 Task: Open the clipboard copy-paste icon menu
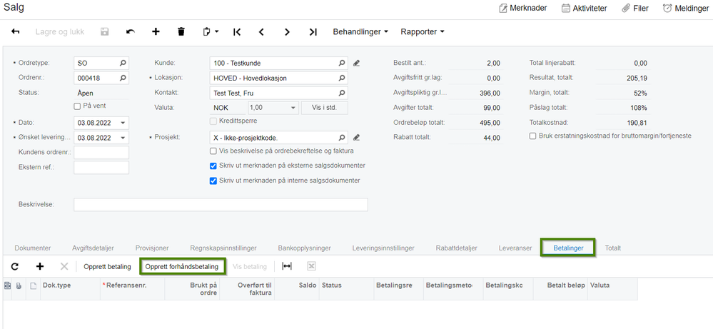[x=210, y=32]
